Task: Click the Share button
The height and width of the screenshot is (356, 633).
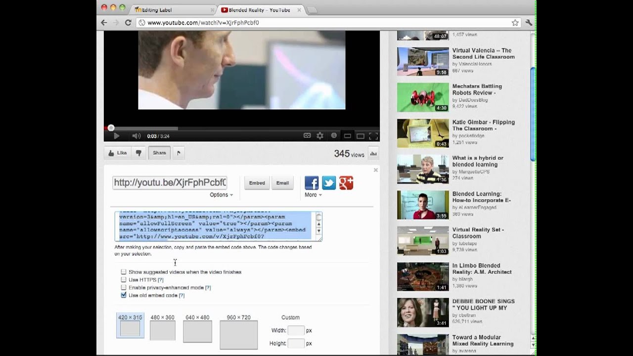Action: tap(159, 153)
